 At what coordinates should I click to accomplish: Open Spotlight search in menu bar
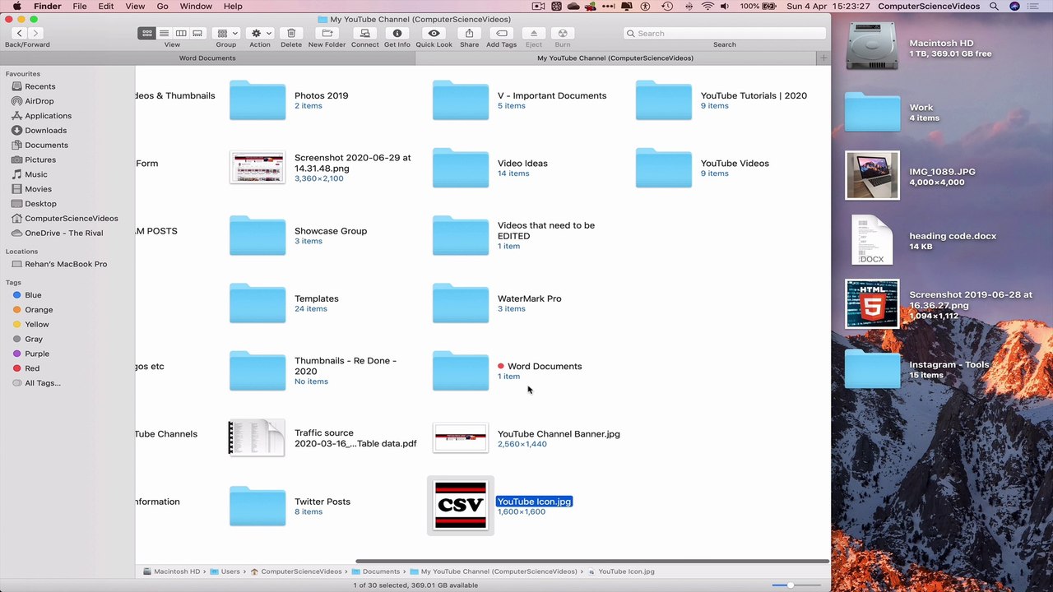(x=994, y=7)
